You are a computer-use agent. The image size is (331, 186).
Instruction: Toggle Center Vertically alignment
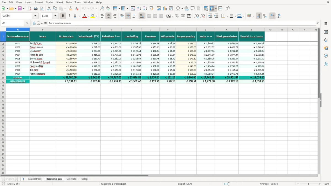point(128,16)
